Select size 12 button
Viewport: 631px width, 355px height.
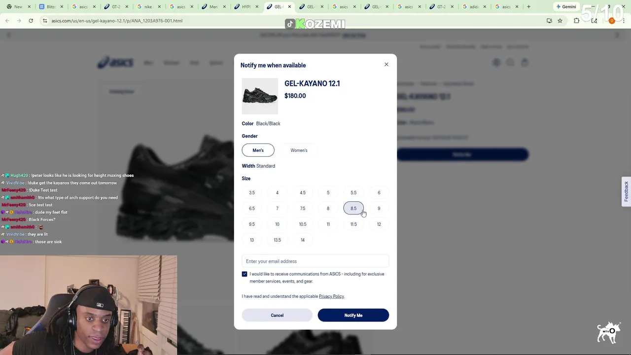click(379, 224)
